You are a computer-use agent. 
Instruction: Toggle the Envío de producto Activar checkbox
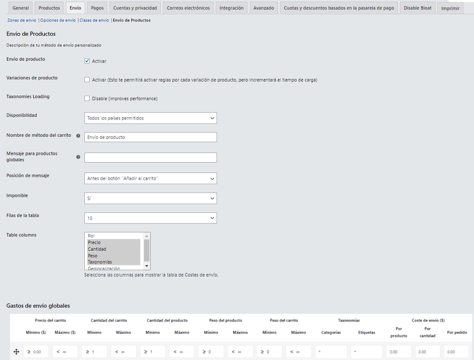click(87, 61)
